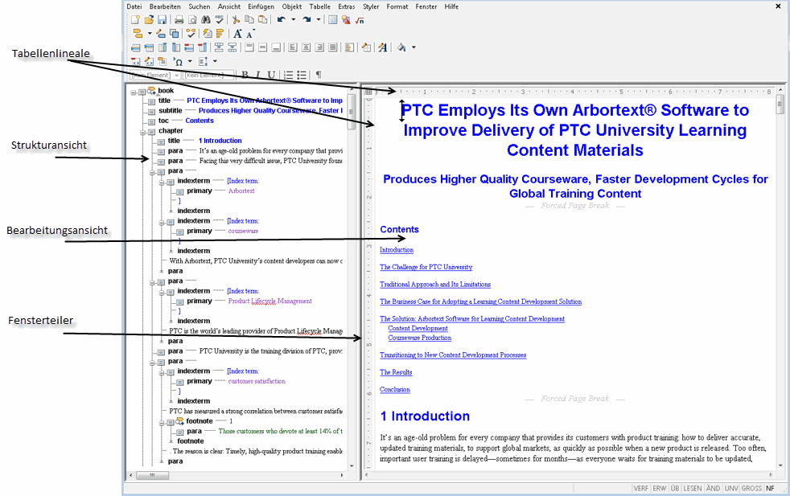Open the Insert Markup dropdown arrow
The height and width of the screenshot is (496, 790).
[150, 34]
